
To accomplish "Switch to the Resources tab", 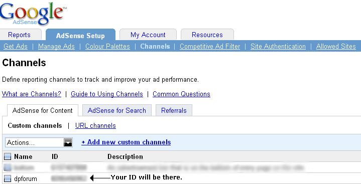I will [207, 35].
